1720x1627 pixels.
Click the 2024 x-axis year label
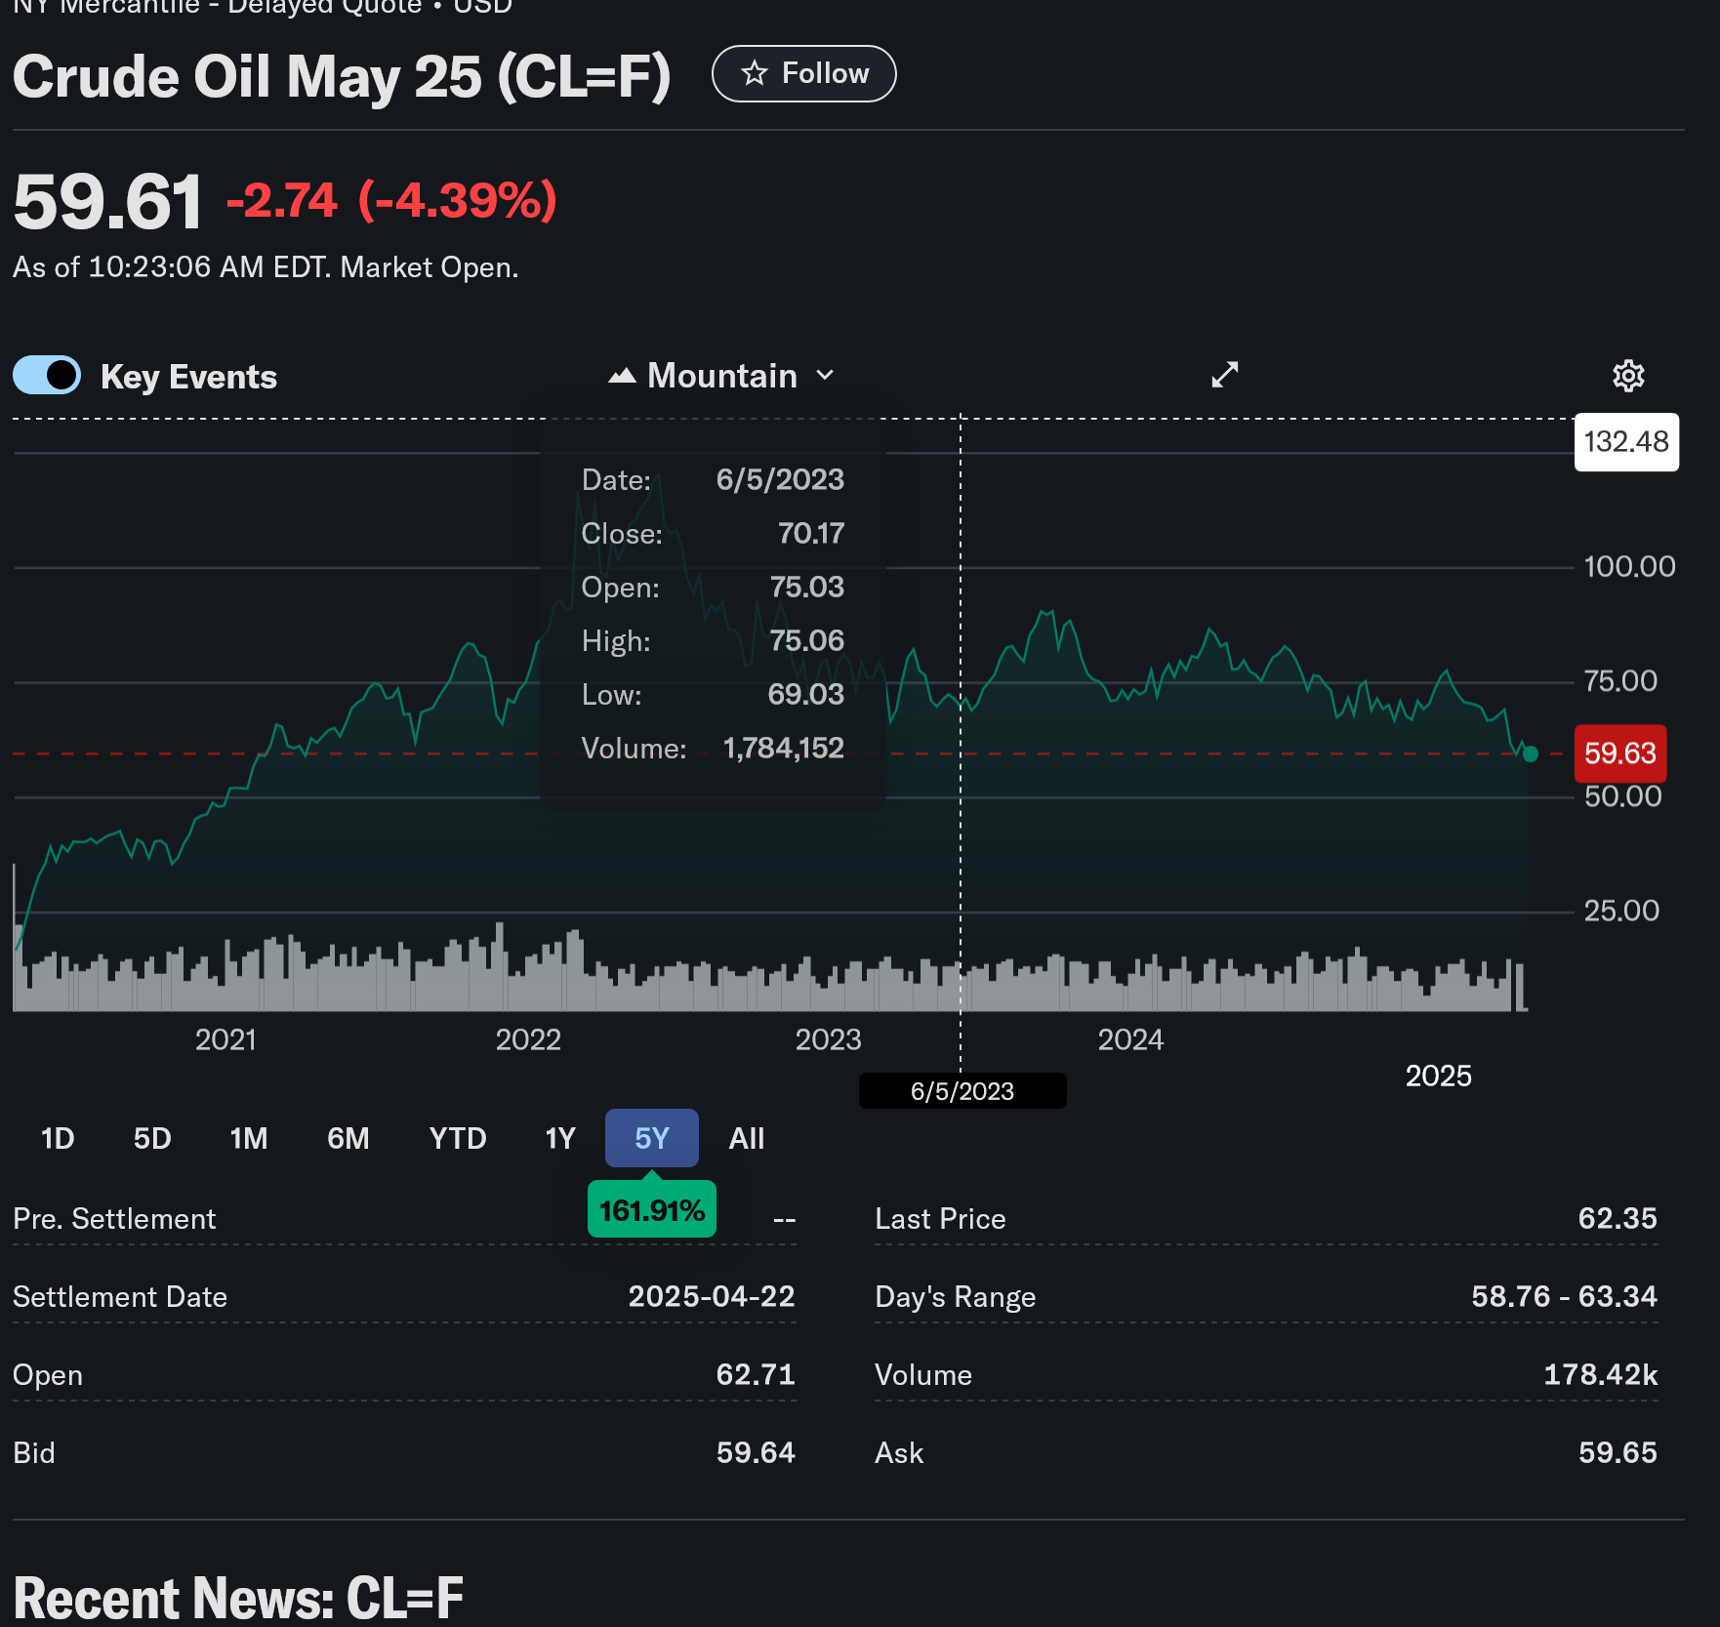click(x=1130, y=1039)
